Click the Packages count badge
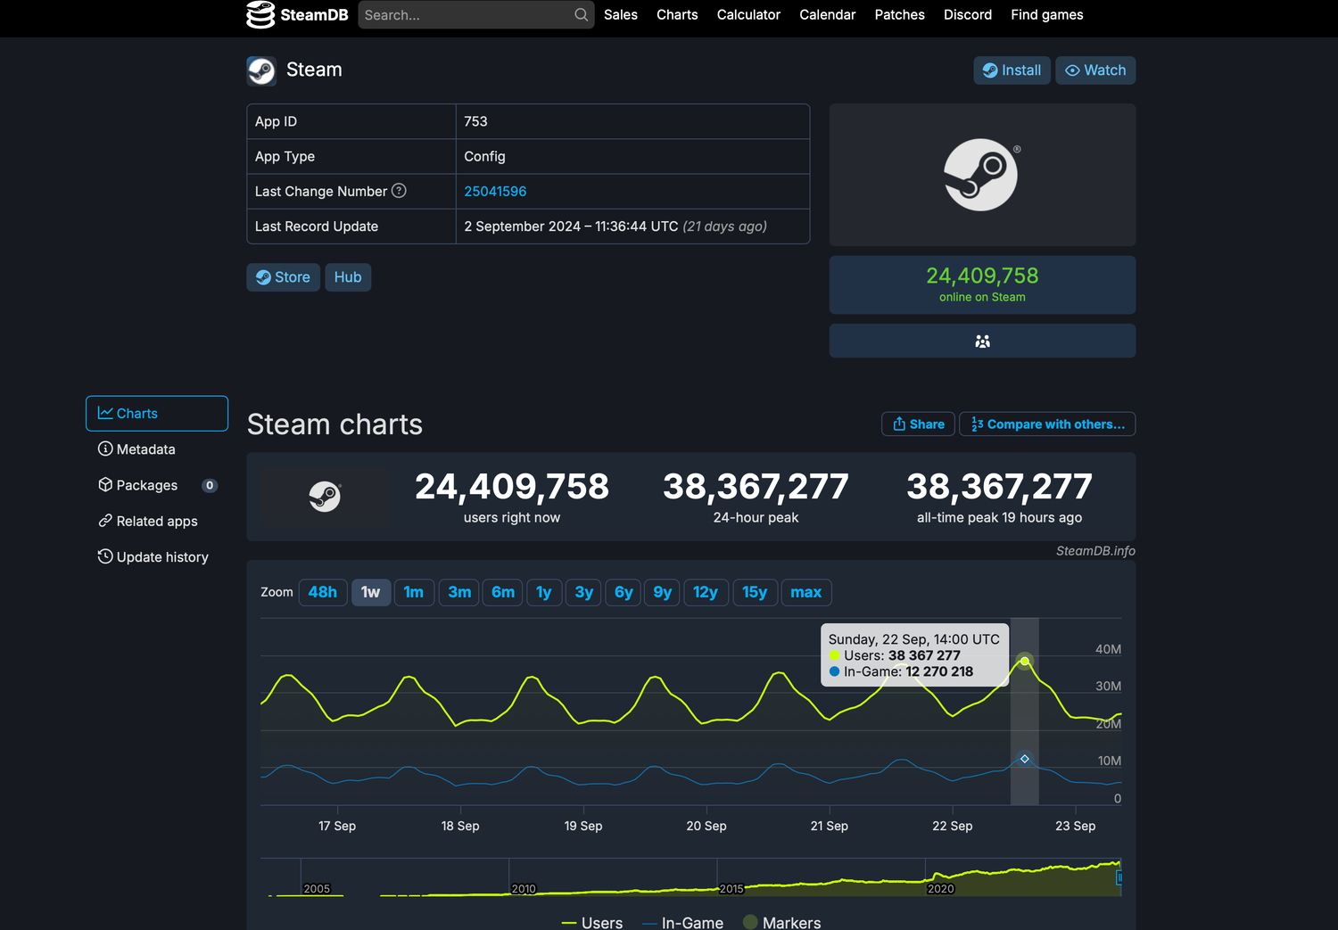The height and width of the screenshot is (930, 1338). 210,486
